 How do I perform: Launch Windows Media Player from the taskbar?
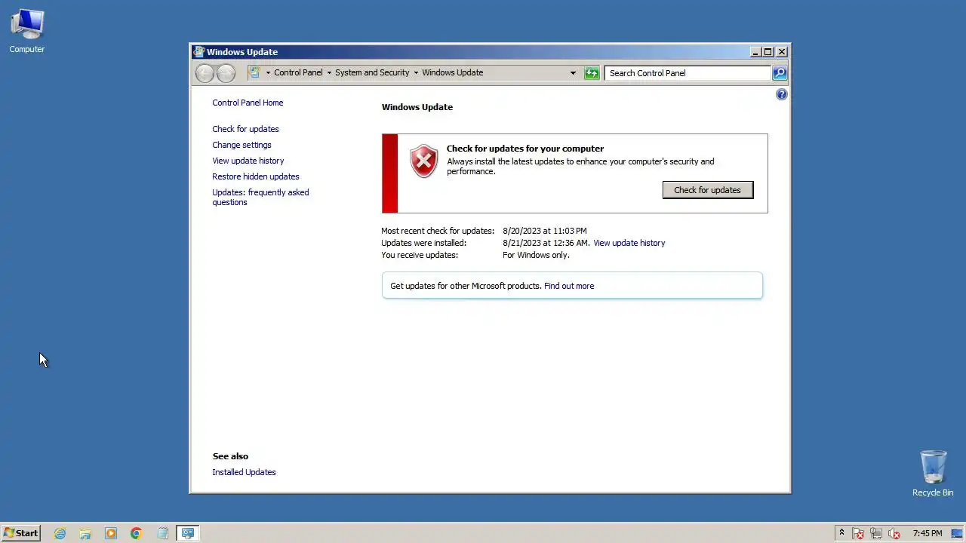111,533
